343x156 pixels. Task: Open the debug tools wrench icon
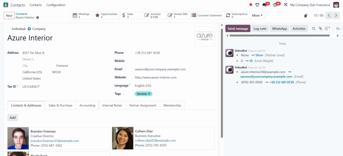coord(285,5)
